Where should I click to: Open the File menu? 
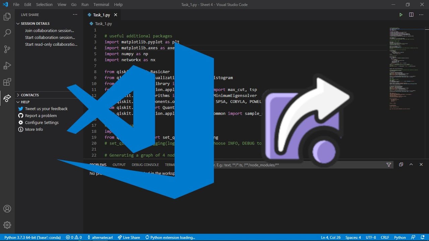[x=16, y=4]
